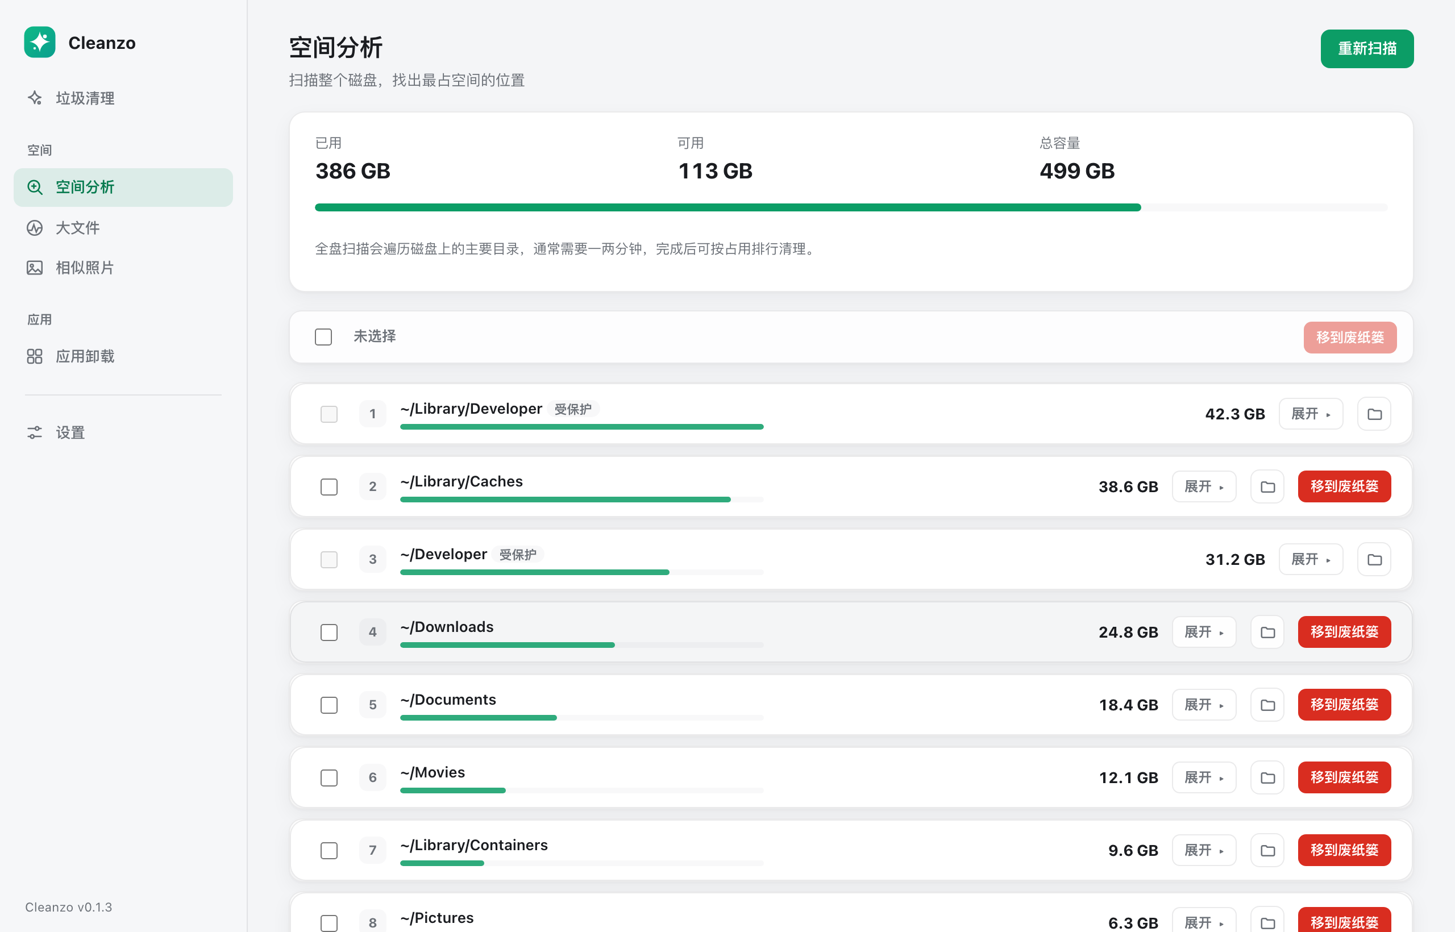Image resolution: width=1455 pixels, height=932 pixels.
Task: Reveal ~/Downloads via its folder icon
Action: point(1267,632)
